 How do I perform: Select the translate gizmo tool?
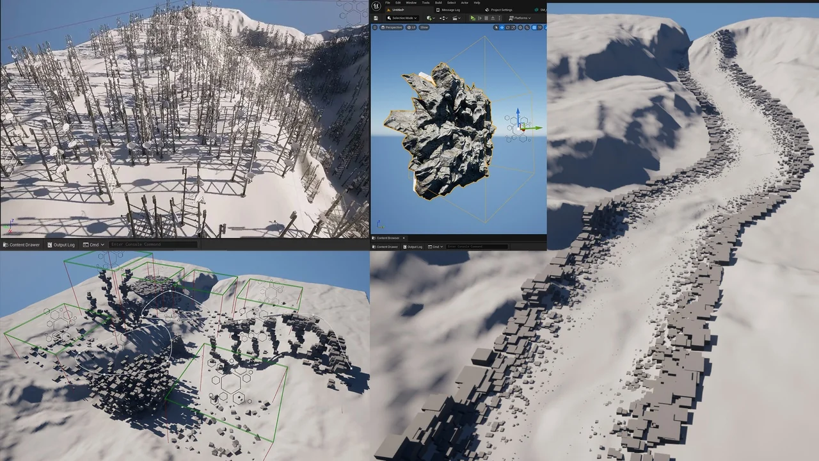click(502, 28)
